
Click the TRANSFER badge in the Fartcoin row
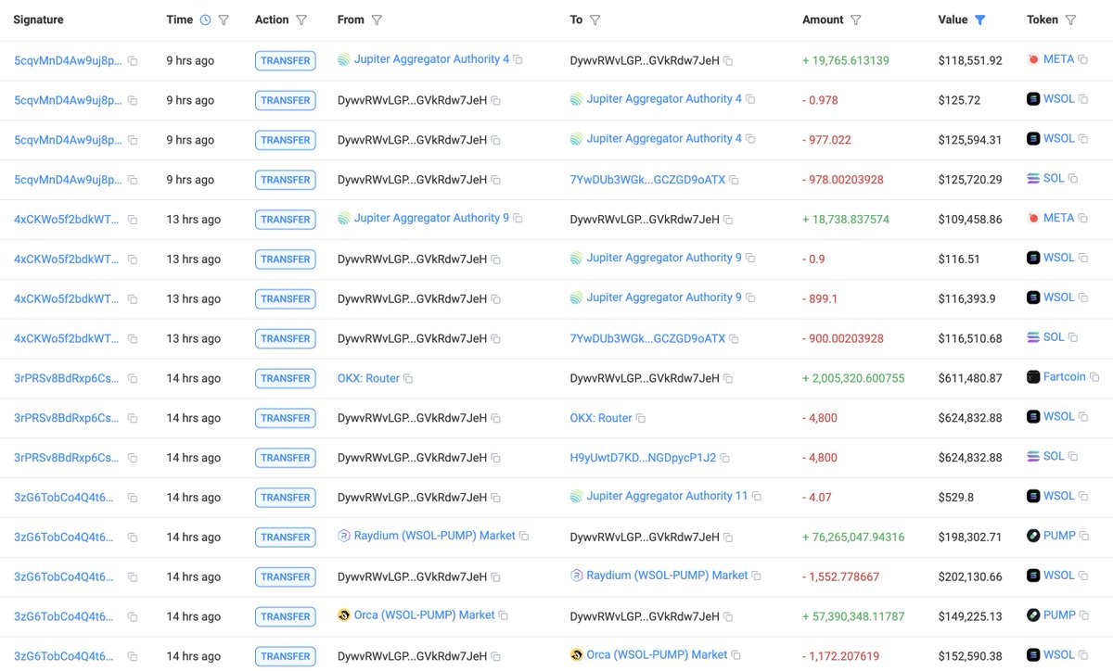coord(286,378)
